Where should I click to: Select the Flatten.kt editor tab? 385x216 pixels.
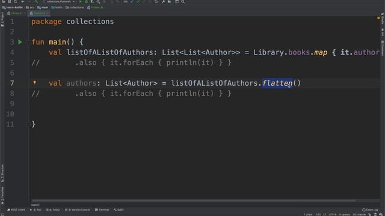(x=39, y=13)
